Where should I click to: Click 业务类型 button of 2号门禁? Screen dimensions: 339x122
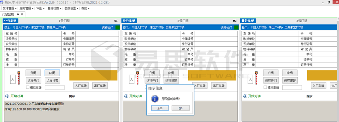(x=129, y=21)
